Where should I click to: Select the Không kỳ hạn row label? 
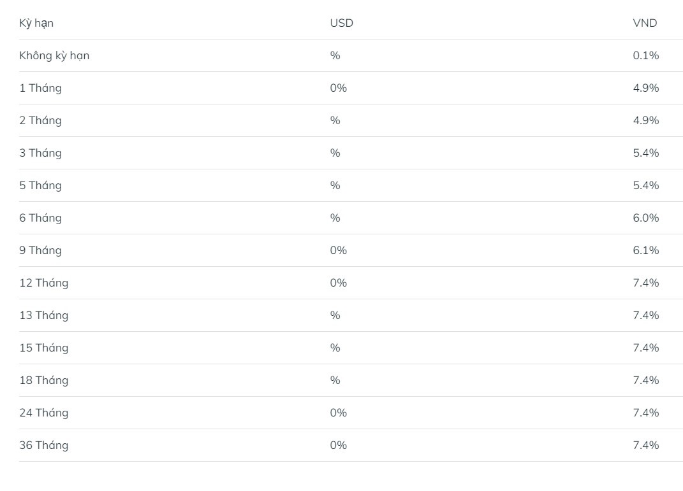pyautogui.click(x=54, y=55)
